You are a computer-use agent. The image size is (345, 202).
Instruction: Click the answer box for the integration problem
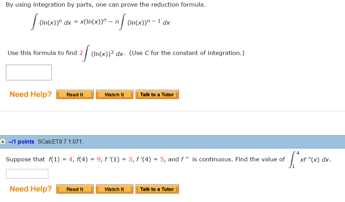coord(28,72)
